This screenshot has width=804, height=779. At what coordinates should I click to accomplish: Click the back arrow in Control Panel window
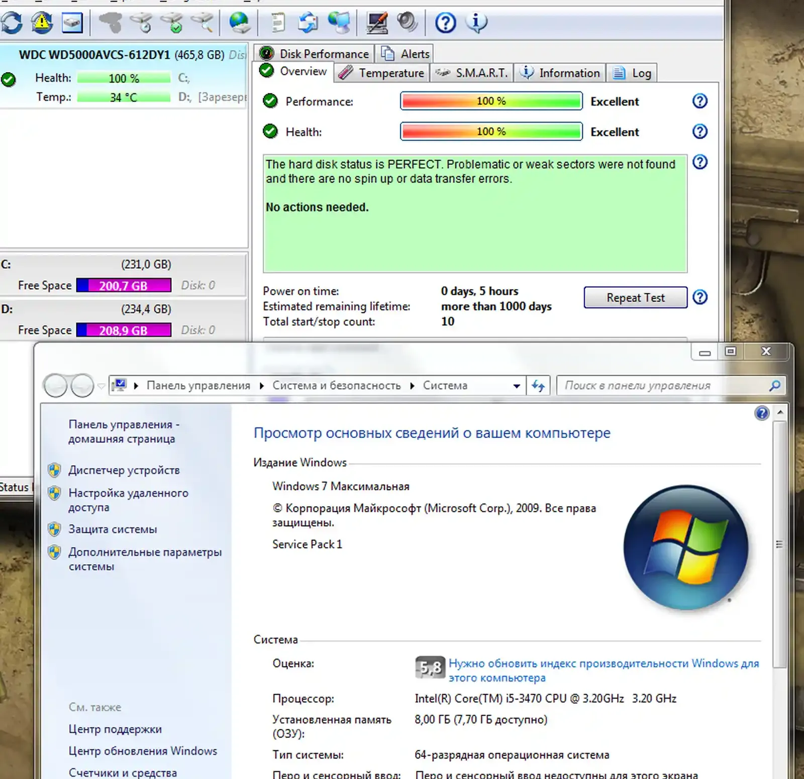point(55,386)
